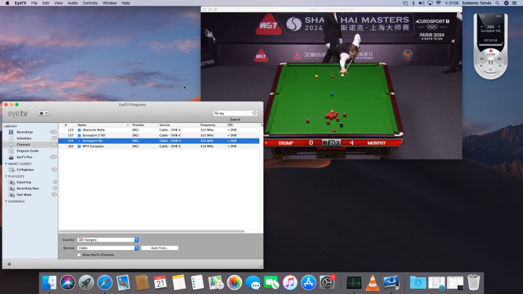Open the Audio menu
Screen dimensions: 523x294
(73, 3)
